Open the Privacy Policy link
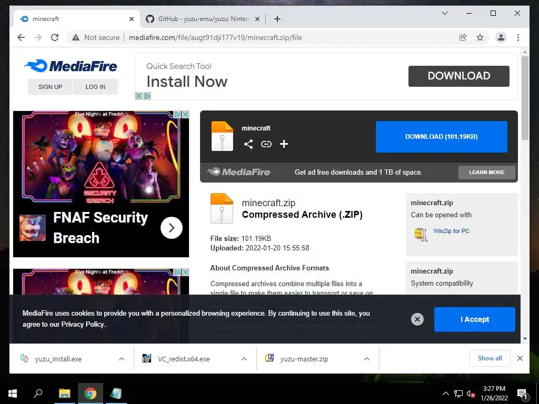539x404 pixels. pos(83,324)
